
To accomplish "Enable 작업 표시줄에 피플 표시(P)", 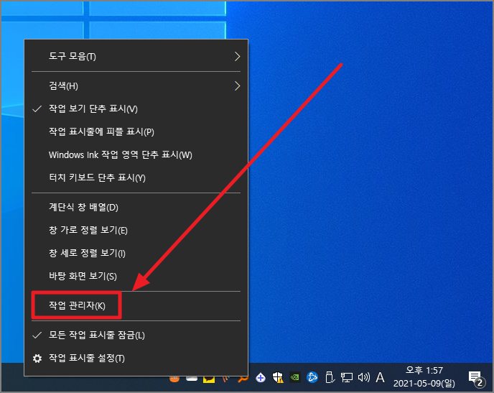I will pos(136,131).
